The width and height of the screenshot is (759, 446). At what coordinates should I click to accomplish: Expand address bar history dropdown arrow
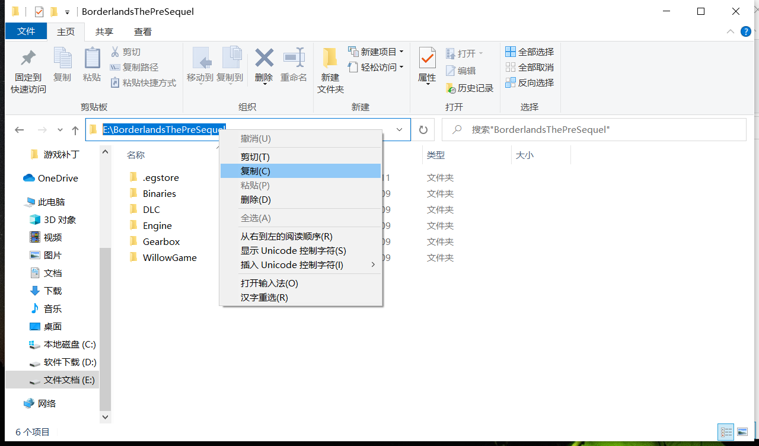400,129
